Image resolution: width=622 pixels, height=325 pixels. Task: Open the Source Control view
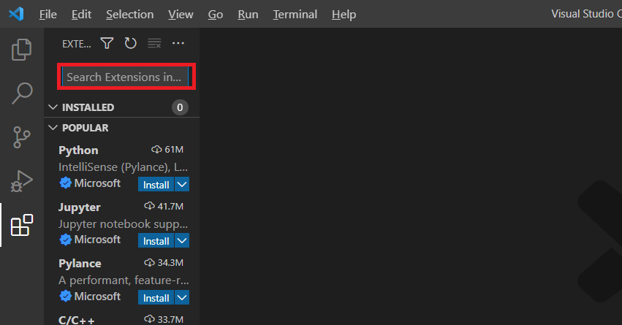coord(21,137)
